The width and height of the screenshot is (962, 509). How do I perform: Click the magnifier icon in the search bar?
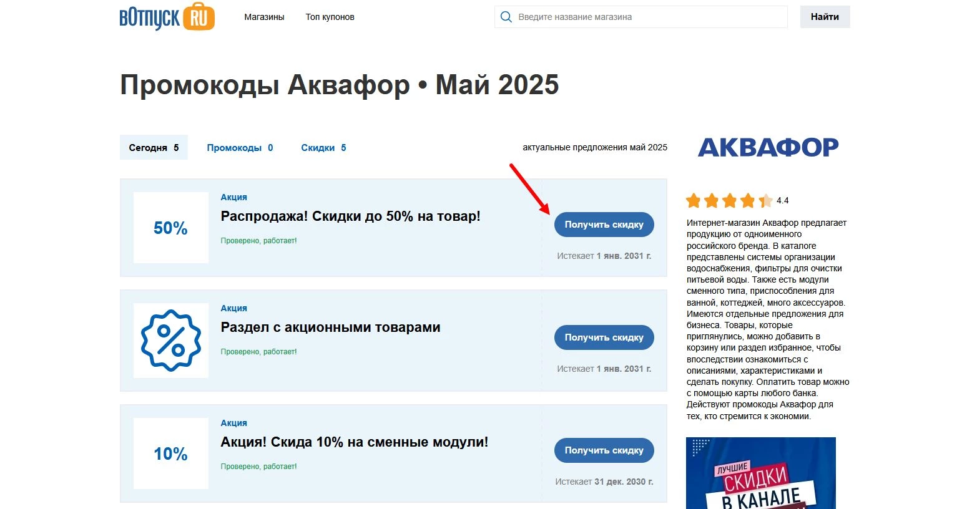pyautogui.click(x=506, y=17)
